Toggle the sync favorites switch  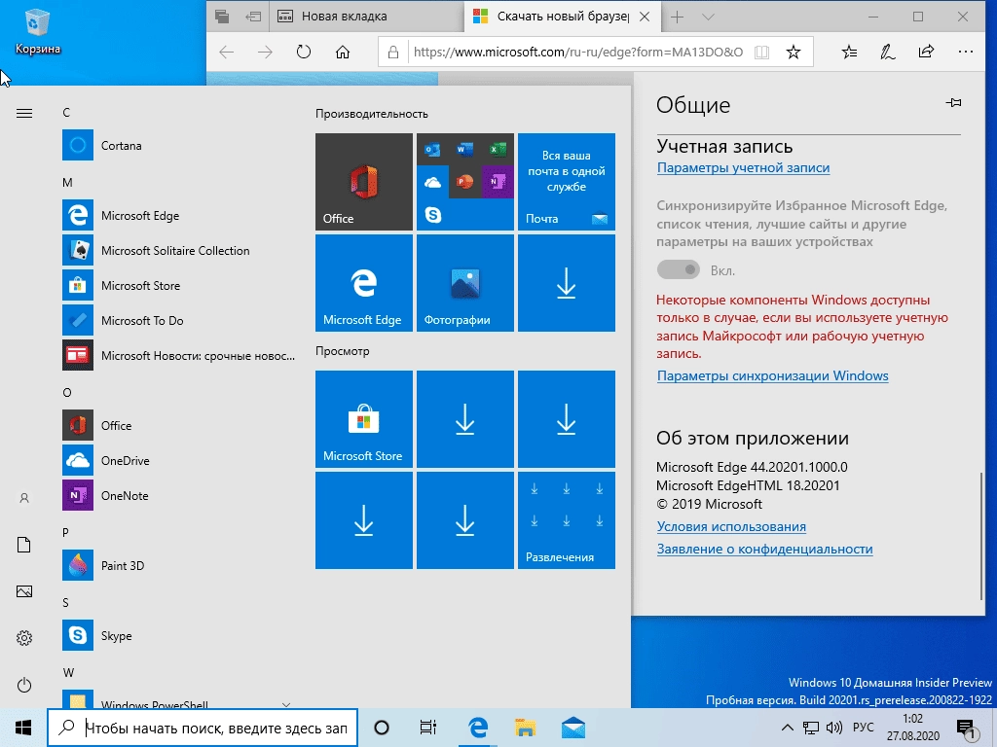(679, 270)
